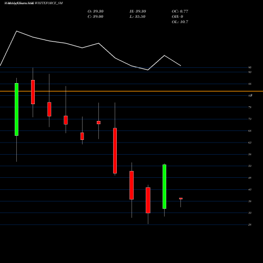Click the orange horizontal price line
The width and height of the screenshot is (263, 263).
tap(131, 91)
